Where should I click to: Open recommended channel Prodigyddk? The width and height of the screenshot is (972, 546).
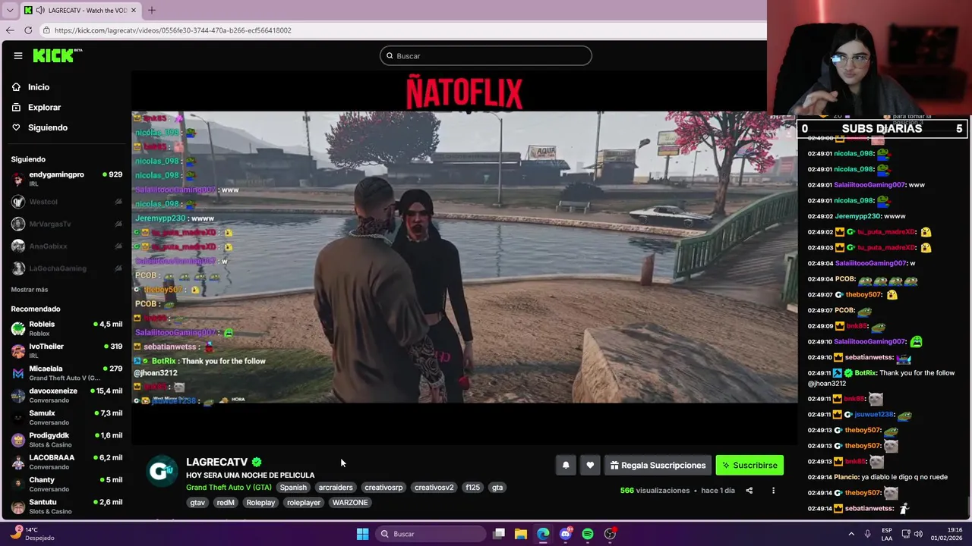click(67, 440)
